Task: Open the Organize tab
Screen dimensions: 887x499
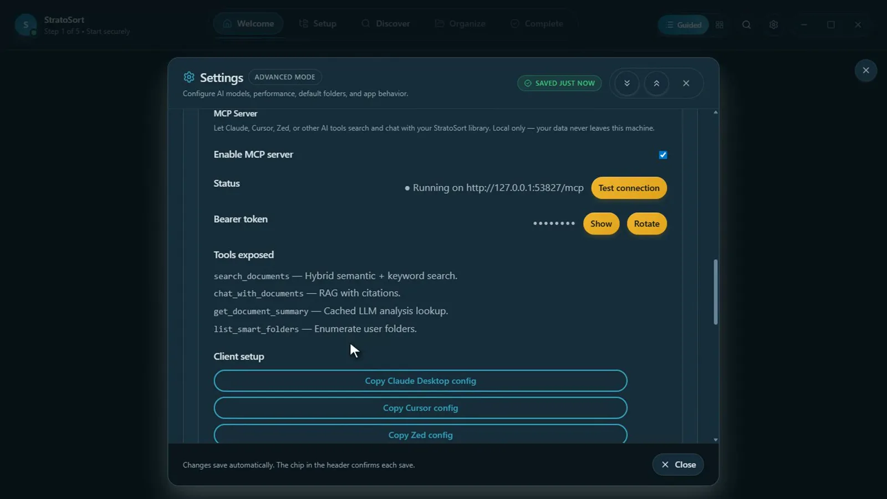Action: coord(460,24)
